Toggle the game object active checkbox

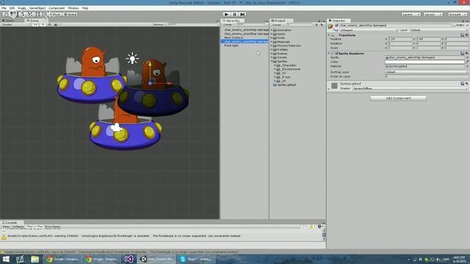tap(336, 26)
